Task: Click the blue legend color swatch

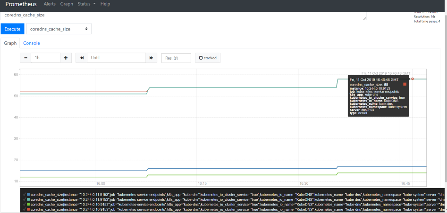Action: (28, 195)
